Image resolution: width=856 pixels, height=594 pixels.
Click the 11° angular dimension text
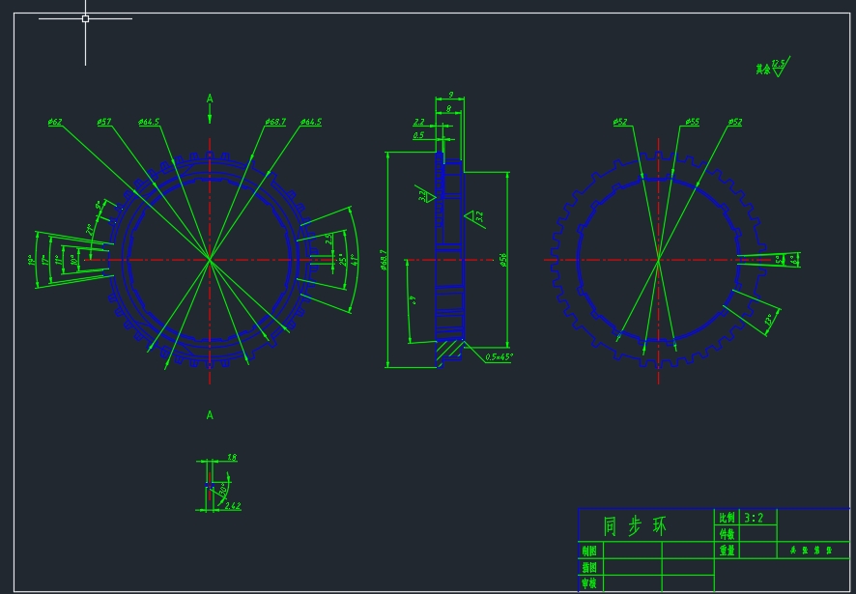pyautogui.click(x=58, y=260)
